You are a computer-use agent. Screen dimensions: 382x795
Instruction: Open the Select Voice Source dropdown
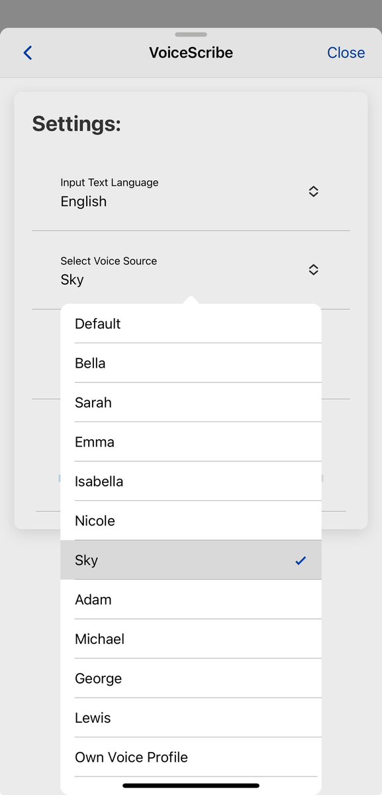click(x=191, y=270)
